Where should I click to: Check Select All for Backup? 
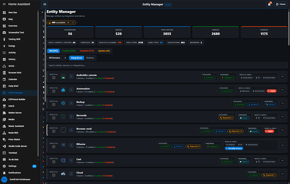click(54, 104)
